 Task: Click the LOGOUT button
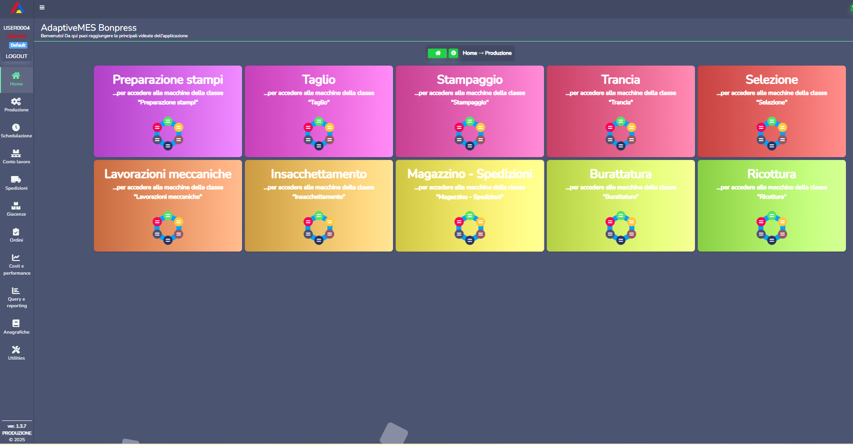pos(17,56)
